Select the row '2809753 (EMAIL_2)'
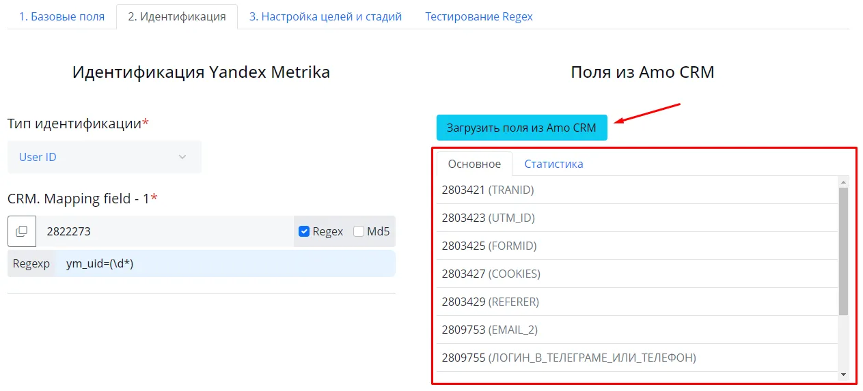Image resolution: width=863 pixels, height=391 pixels. [638, 330]
